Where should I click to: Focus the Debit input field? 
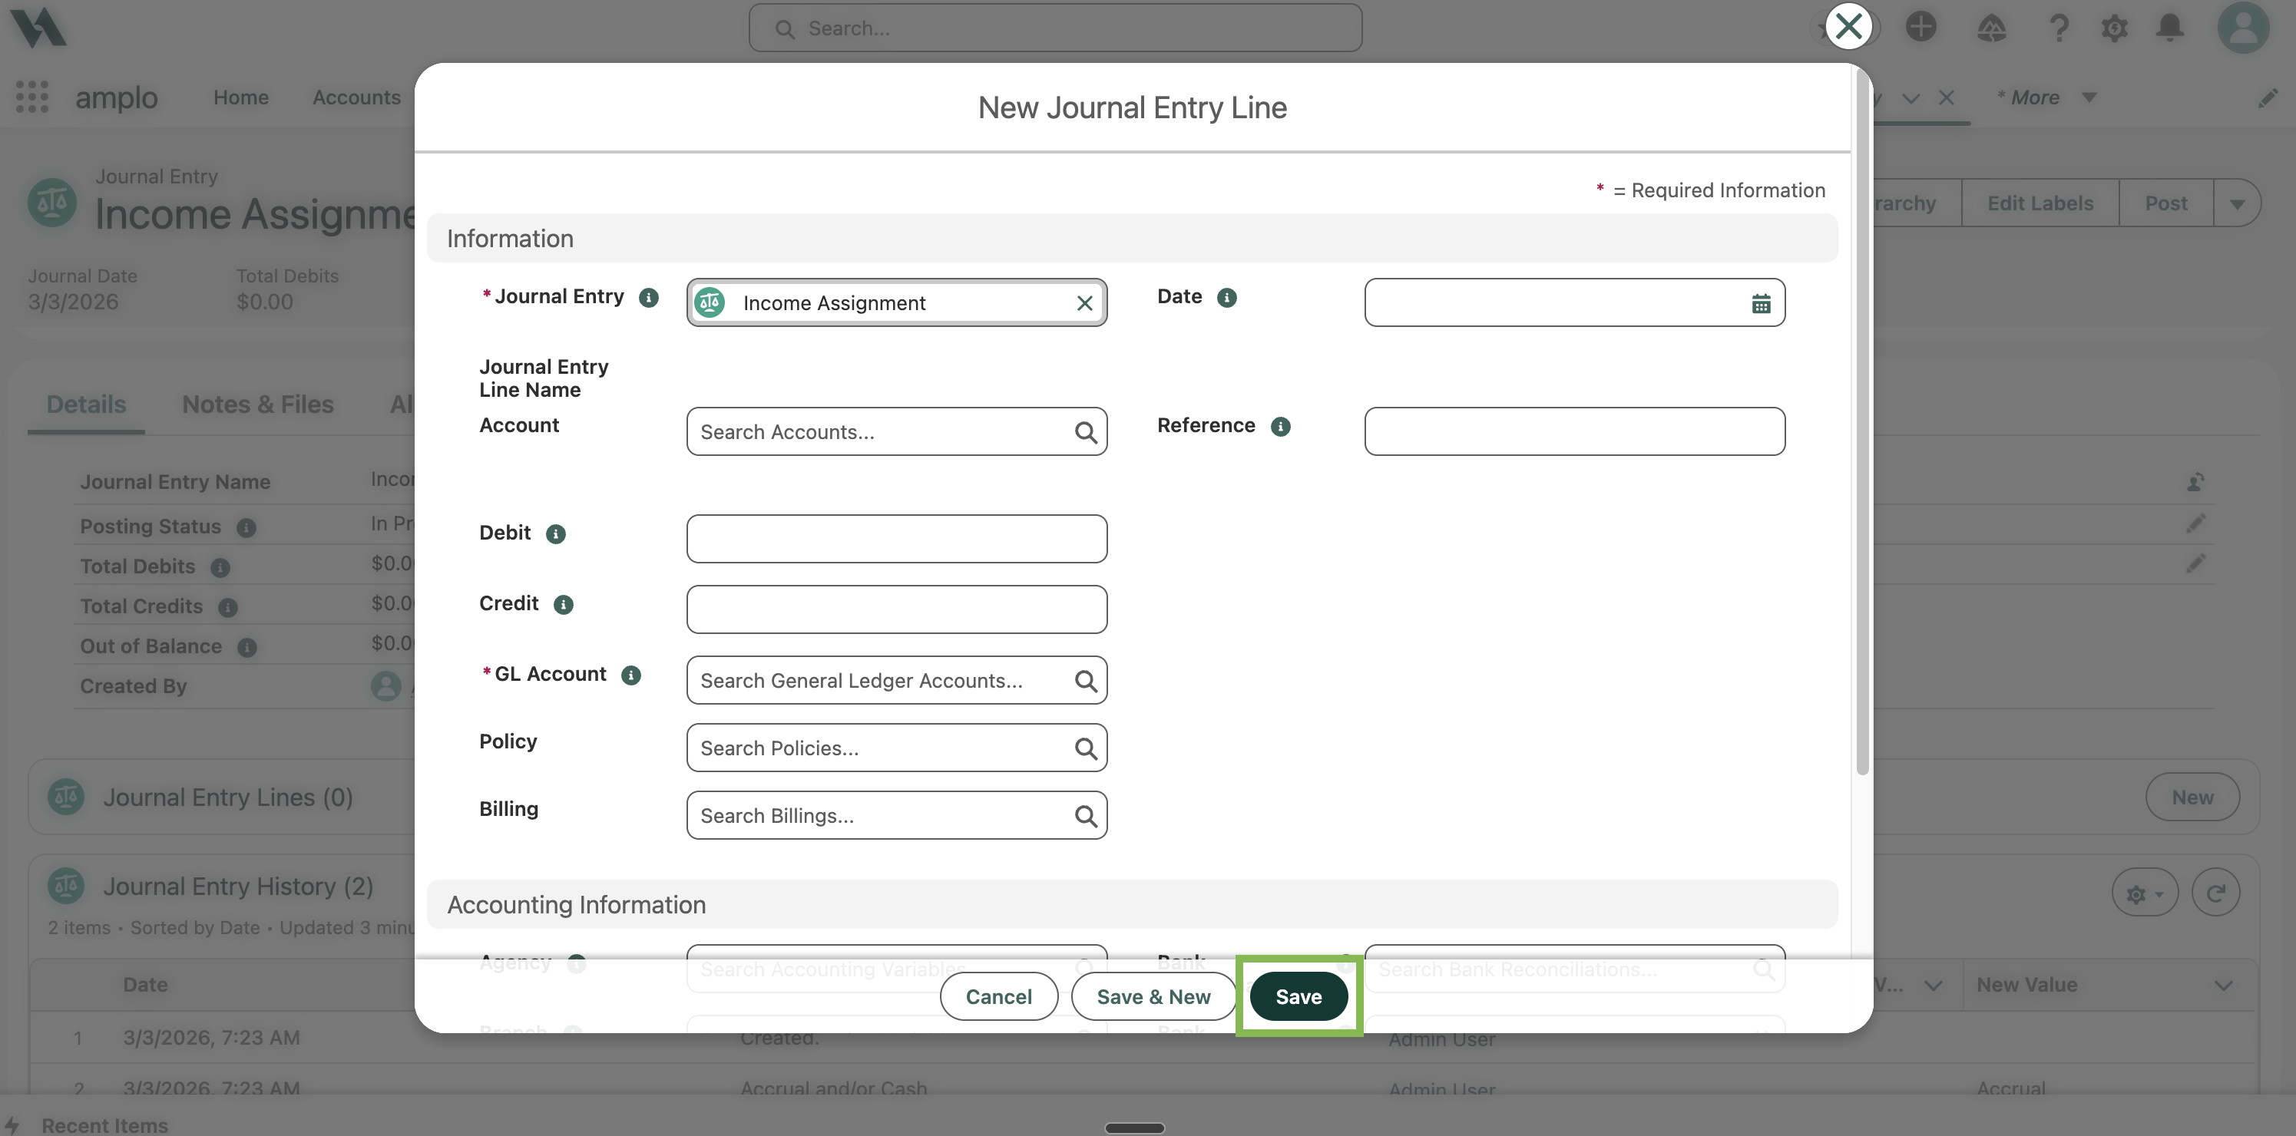click(x=897, y=539)
